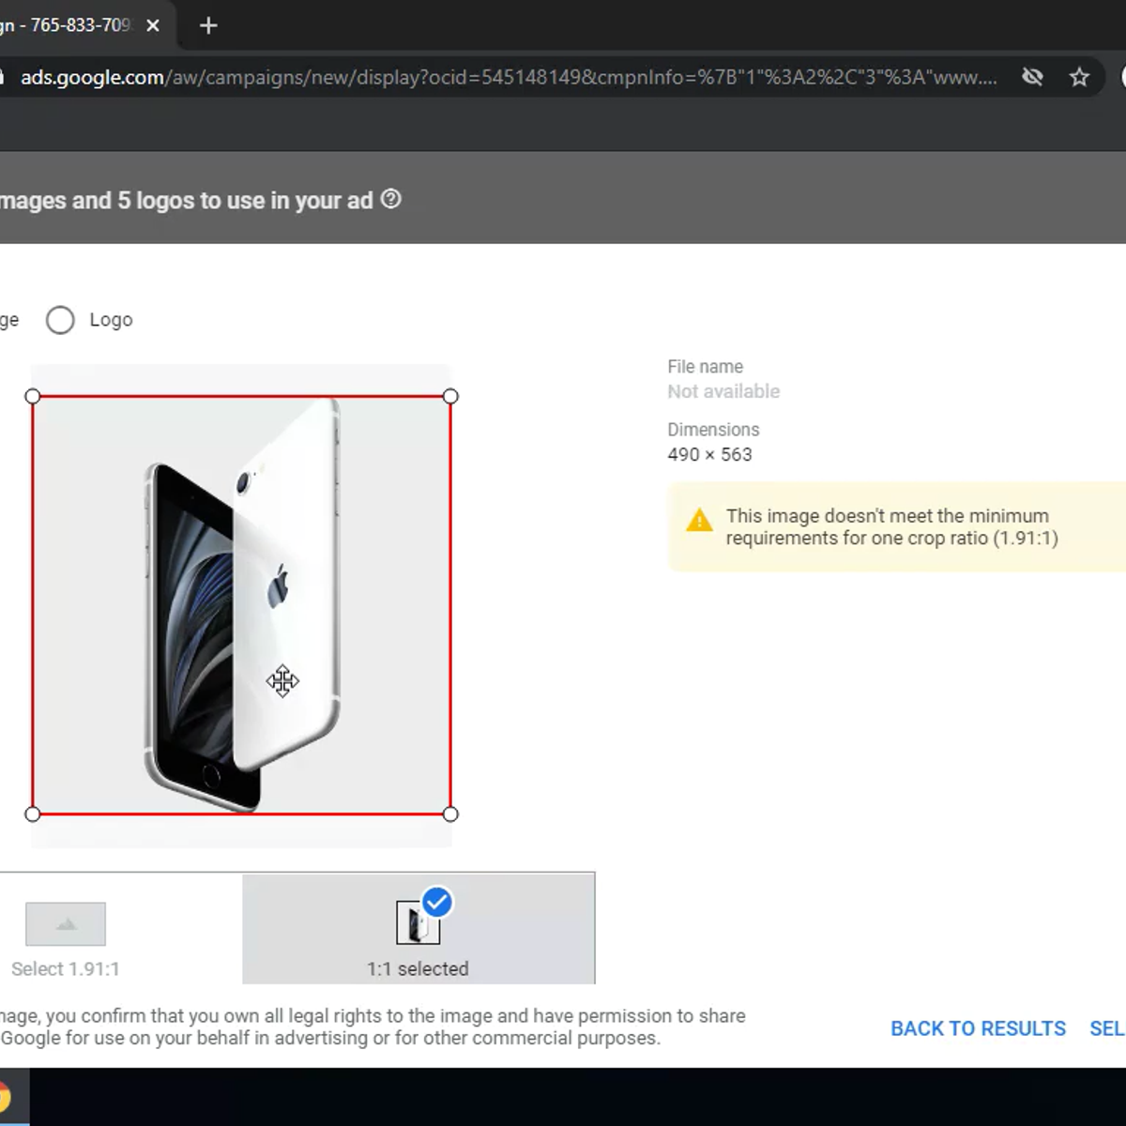The height and width of the screenshot is (1126, 1126).
Task: Select the Logo radio button
Action: coord(60,320)
